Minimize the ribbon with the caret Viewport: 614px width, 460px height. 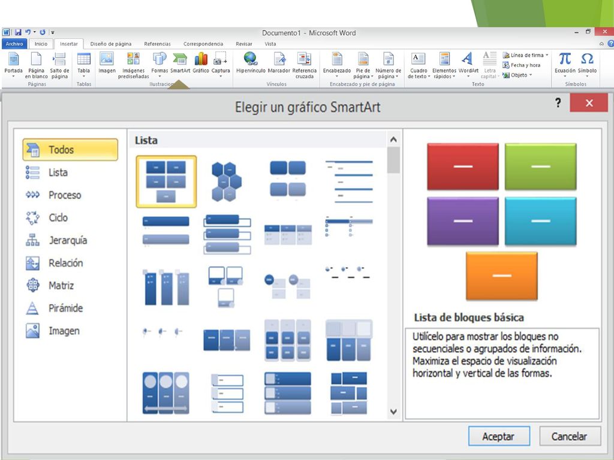(601, 44)
